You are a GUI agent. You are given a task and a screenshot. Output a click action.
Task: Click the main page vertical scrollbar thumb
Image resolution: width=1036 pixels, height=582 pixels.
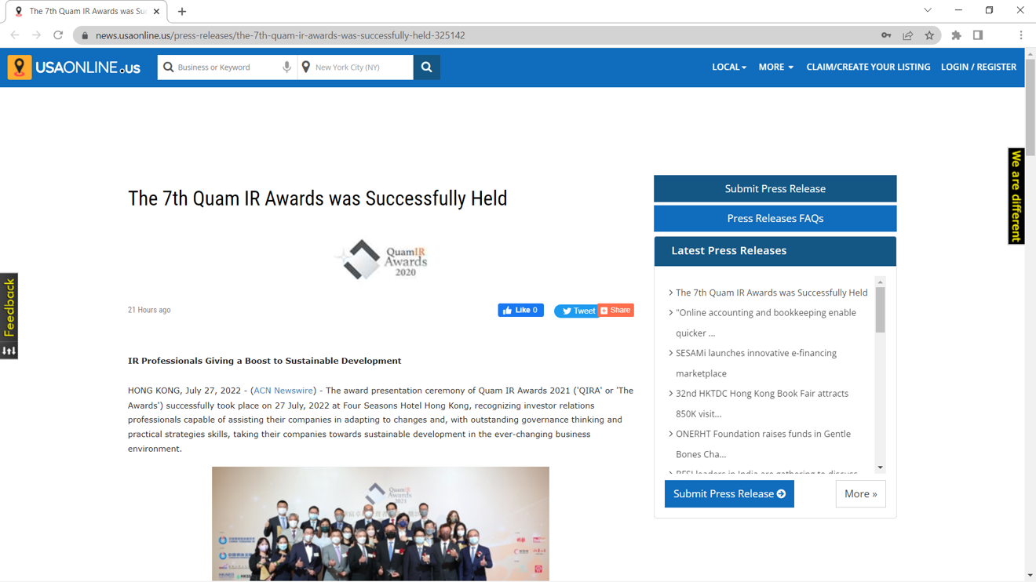pos(1030,107)
